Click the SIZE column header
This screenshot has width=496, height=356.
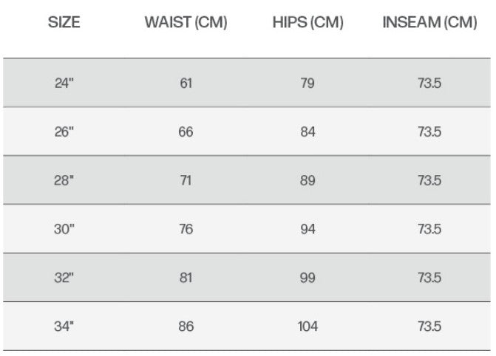tap(64, 22)
